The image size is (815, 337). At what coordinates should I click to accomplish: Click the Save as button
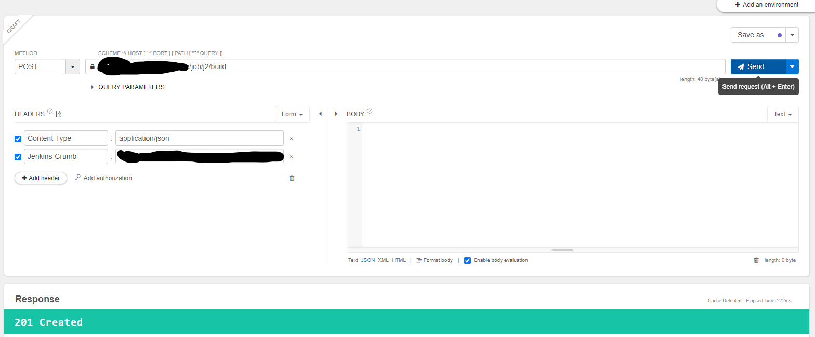pos(758,35)
